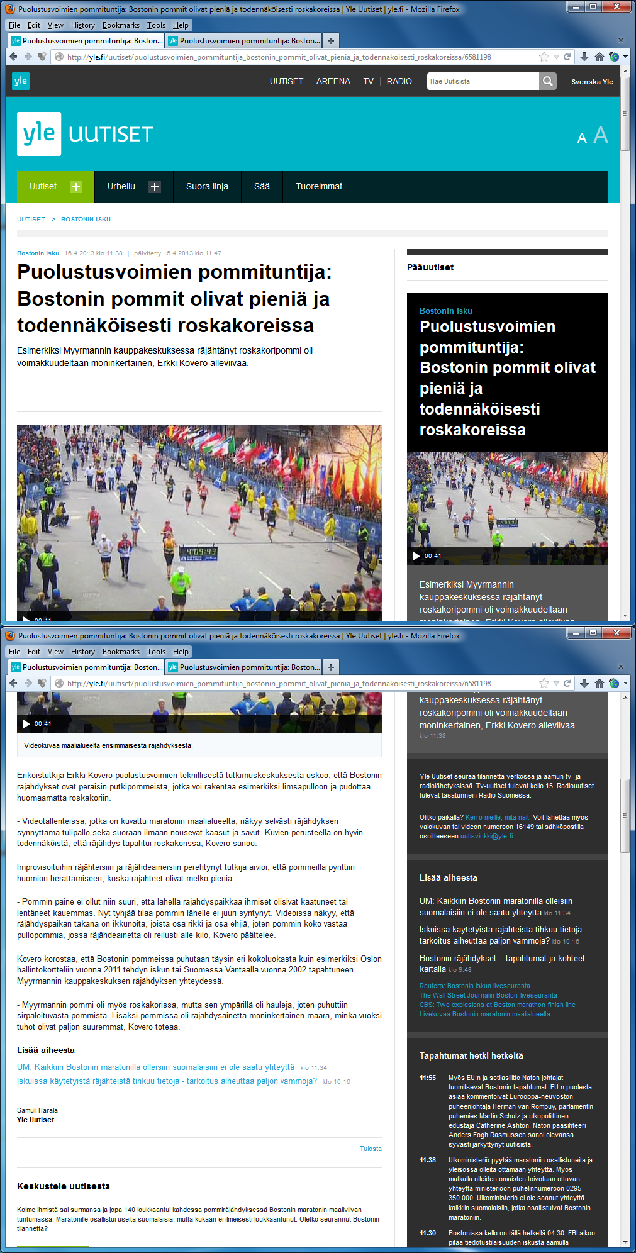Open article-bottom link 'Iskuissa käytetyistä räjähteistä tihkuu tietoja'
The image size is (636, 1253).
point(167,1081)
